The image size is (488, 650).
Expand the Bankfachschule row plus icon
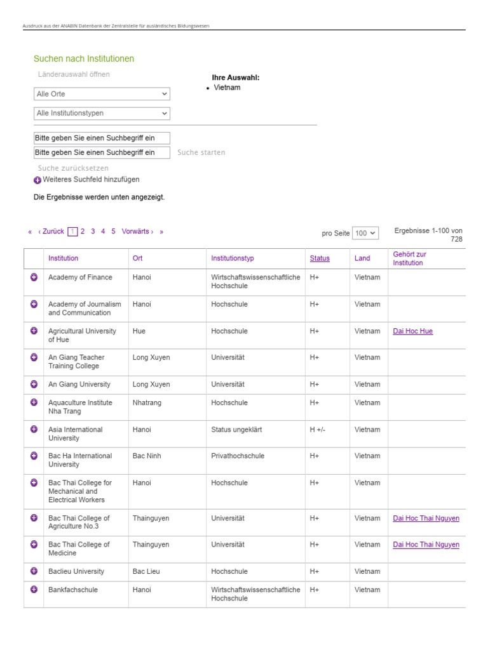(x=34, y=590)
